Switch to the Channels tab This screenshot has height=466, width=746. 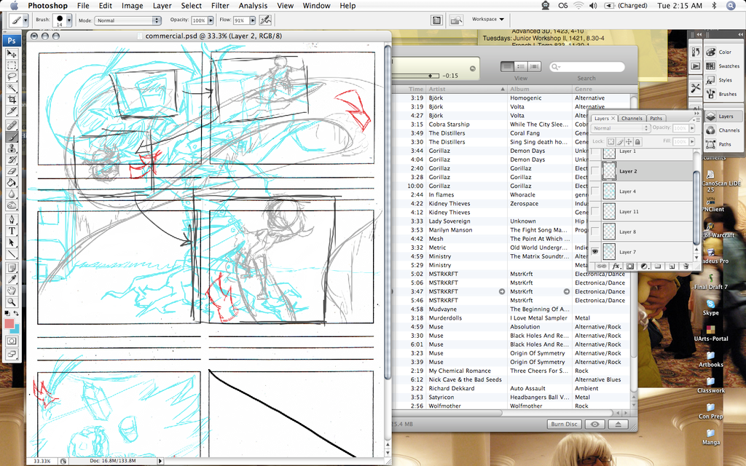632,119
